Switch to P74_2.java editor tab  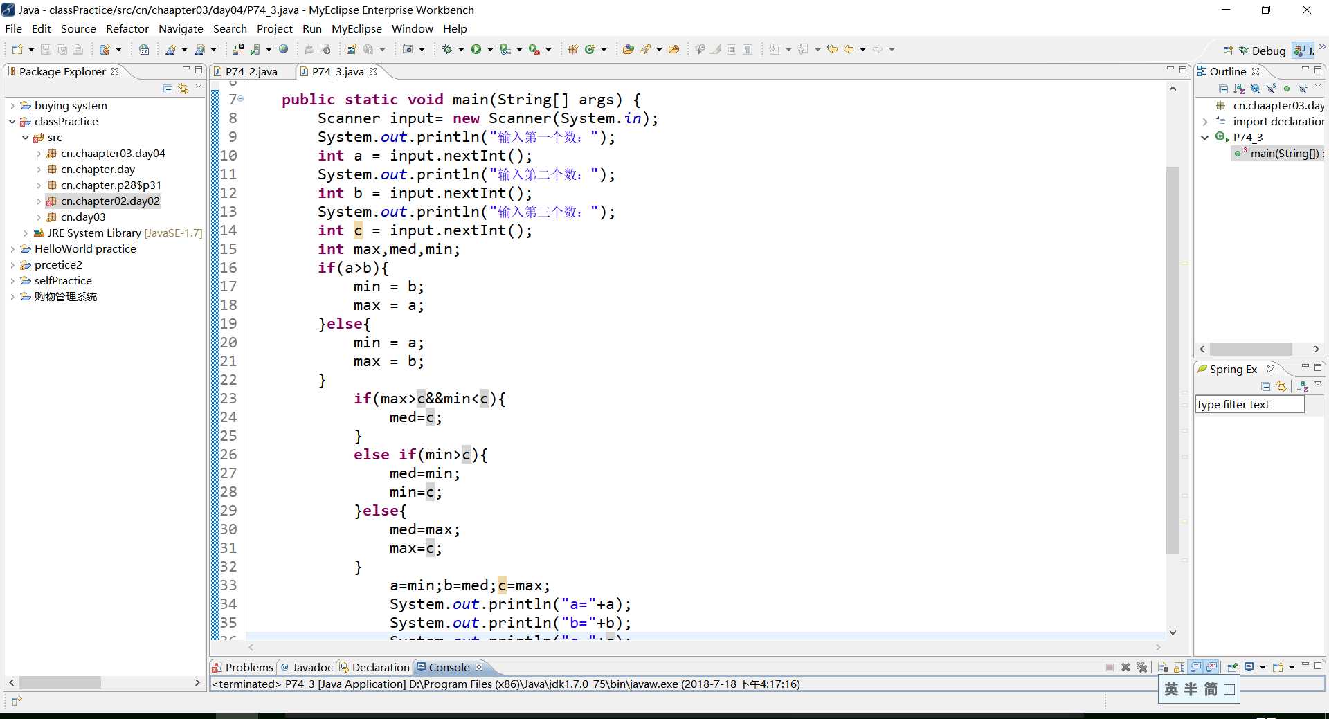251,71
